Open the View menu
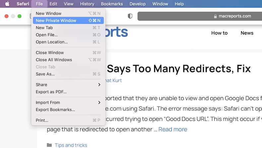Viewport: 262px width, 148px height. click(x=69, y=4)
